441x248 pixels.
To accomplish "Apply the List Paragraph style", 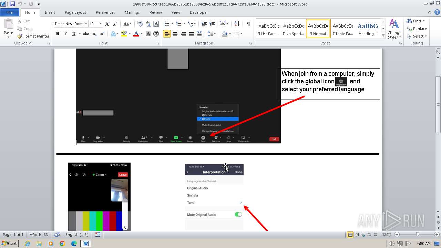I will coord(269,29).
